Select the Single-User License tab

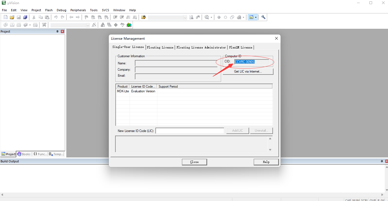tap(128, 47)
